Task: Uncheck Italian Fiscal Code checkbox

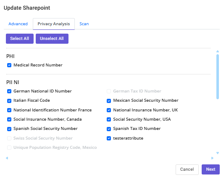Action: (x=9, y=101)
